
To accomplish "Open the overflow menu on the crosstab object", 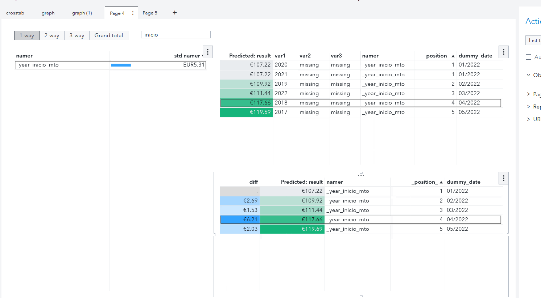I will point(207,52).
